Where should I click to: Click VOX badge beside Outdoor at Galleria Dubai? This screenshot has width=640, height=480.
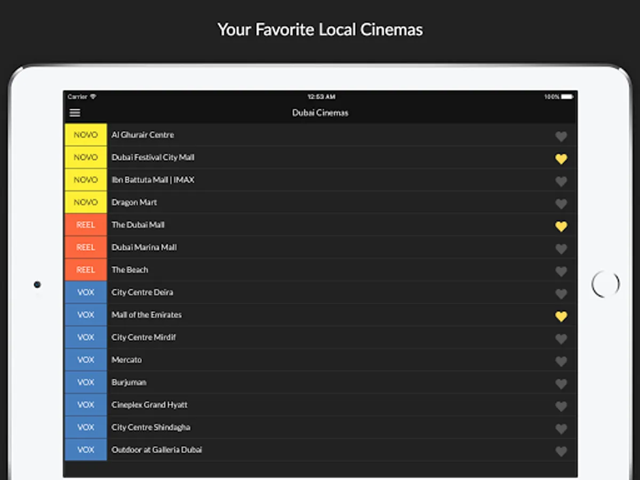86,450
